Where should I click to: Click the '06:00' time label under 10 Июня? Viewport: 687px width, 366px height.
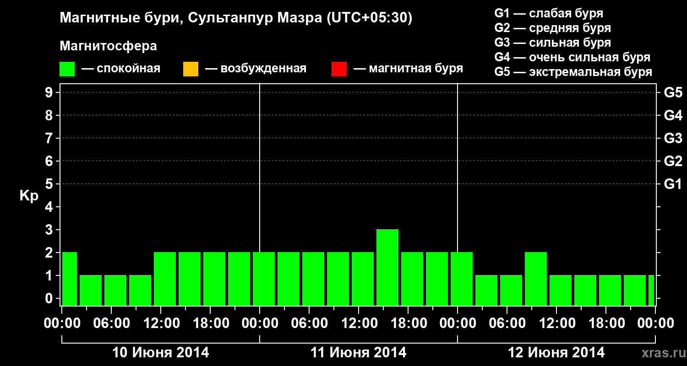tap(111, 323)
